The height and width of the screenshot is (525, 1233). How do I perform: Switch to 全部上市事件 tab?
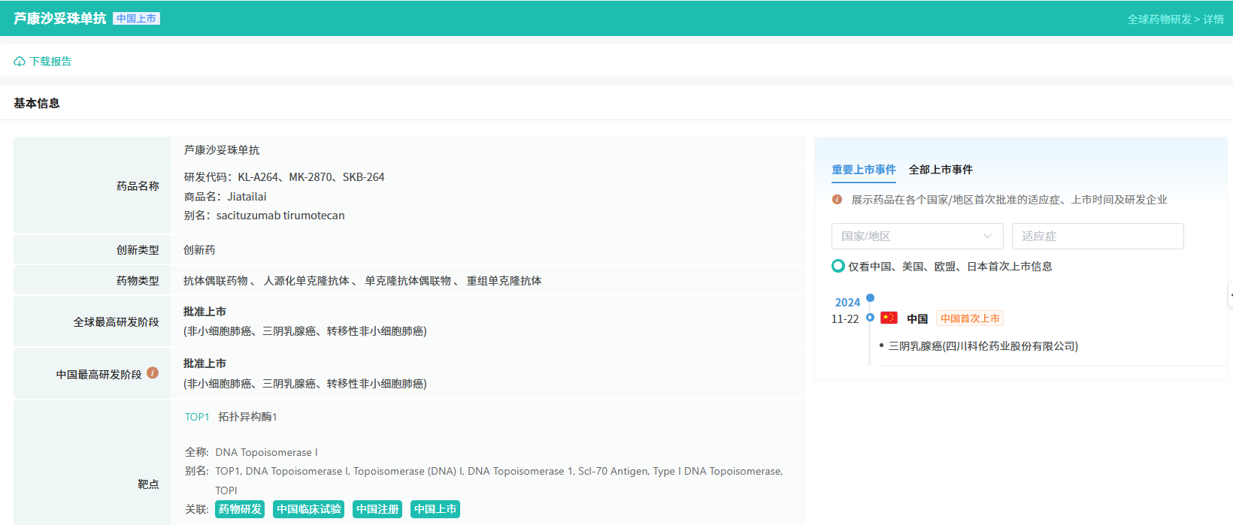[x=940, y=170]
